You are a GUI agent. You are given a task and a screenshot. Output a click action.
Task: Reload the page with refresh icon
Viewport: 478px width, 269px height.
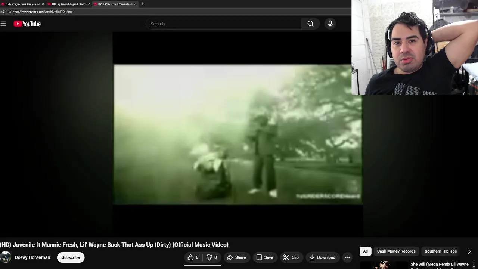3,12
